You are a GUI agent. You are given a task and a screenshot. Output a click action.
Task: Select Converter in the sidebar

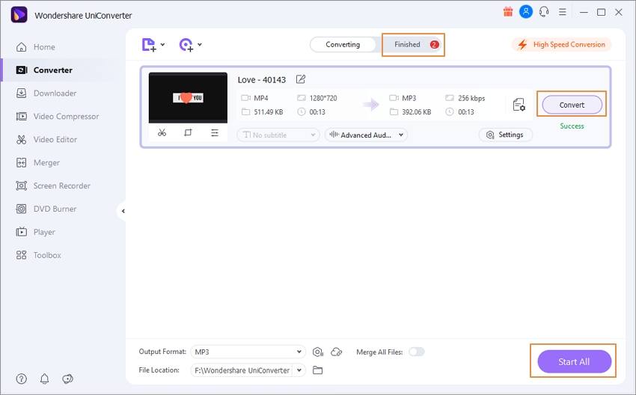coord(44,70)
